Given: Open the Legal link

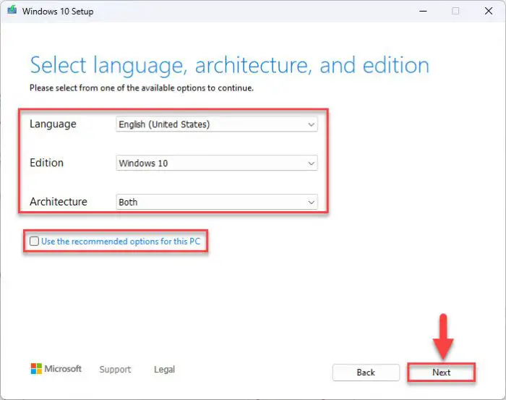Looking at the screenshot, I should tap(164, 370).
